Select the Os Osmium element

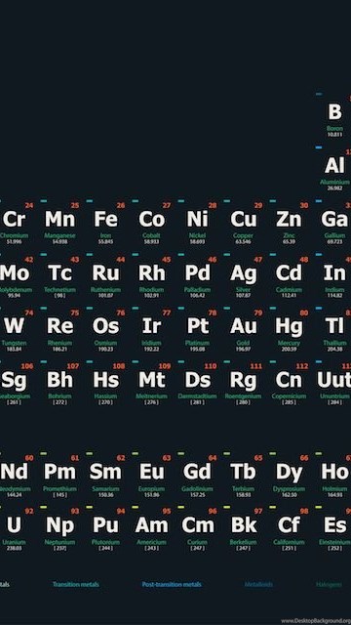[106, 330]
